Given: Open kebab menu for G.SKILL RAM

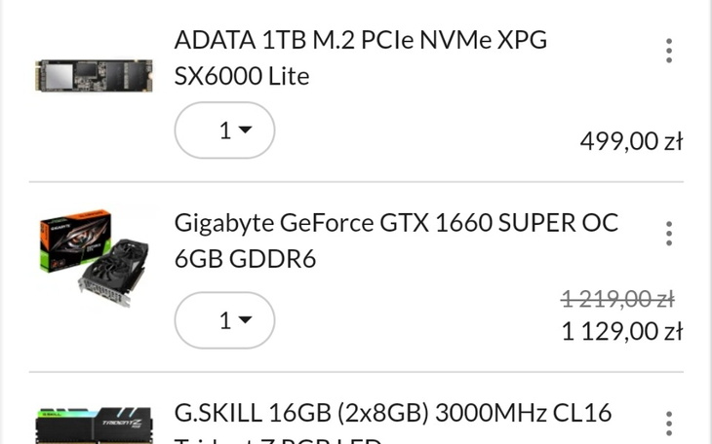Looking at the screenshot, I should point(669,425).
